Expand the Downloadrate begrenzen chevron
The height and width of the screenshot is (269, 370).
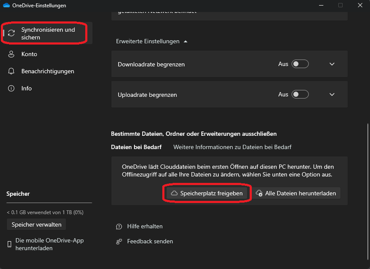click(332, 64)
